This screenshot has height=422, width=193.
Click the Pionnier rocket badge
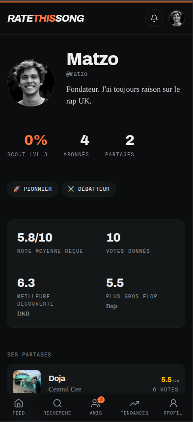tap(33, 189)
